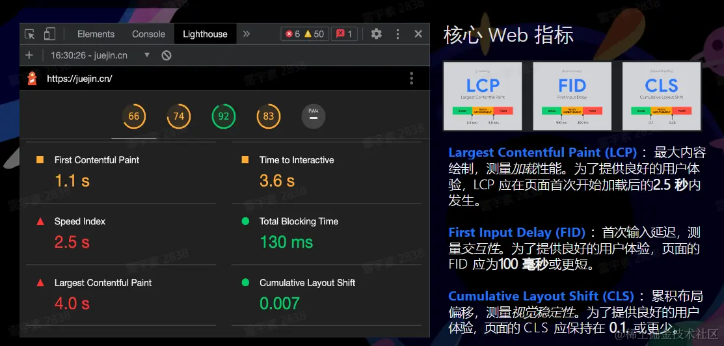Click the 核心 Web 指标 heading
This screenshot has height=346, width=724.
click(509, 36)
